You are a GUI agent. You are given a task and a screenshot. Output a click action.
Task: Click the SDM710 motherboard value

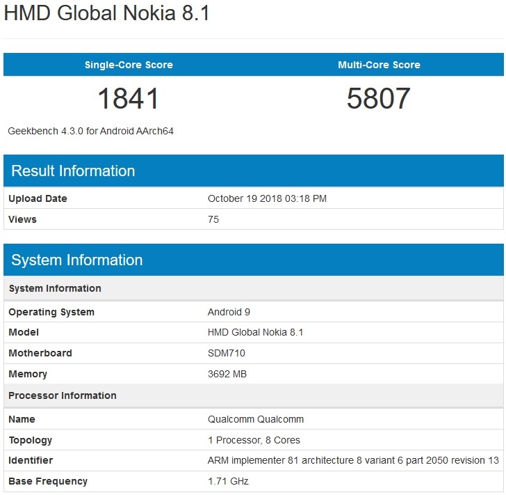click(227, 353)
